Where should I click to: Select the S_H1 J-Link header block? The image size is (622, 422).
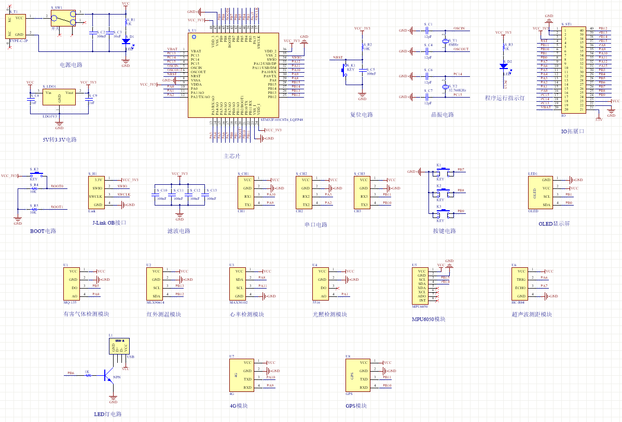tap(96, 193)
